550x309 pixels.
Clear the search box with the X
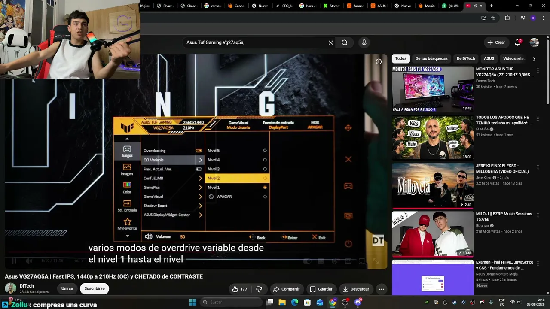point(331,42)
